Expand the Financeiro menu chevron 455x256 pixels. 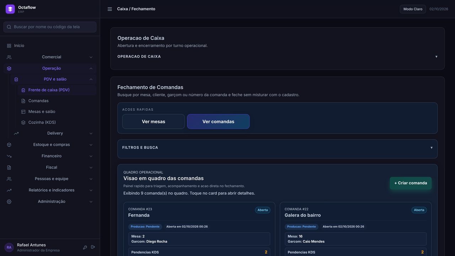[x=91, y=156]
